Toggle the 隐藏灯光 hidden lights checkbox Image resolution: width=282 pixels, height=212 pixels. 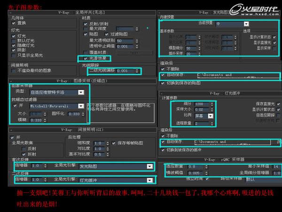coord(14,45)
